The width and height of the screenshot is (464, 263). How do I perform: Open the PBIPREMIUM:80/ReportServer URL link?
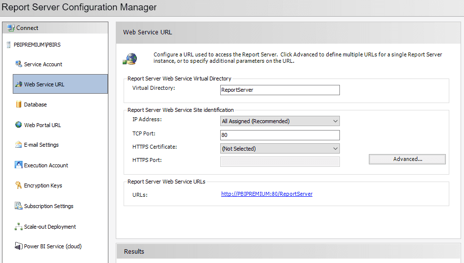tap(267, 194)
